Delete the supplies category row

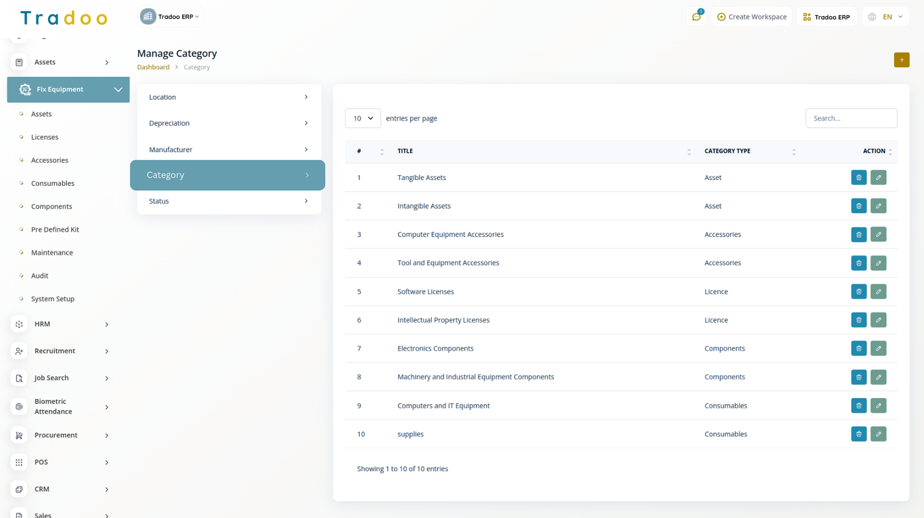point(858,434)
